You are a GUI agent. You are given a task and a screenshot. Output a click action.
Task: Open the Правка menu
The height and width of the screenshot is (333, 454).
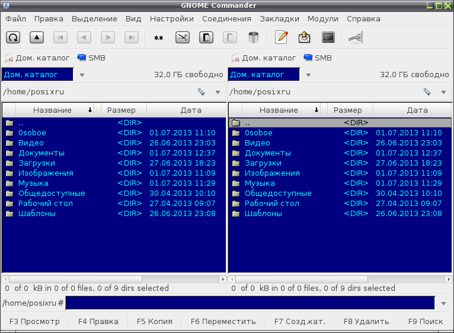49,19
